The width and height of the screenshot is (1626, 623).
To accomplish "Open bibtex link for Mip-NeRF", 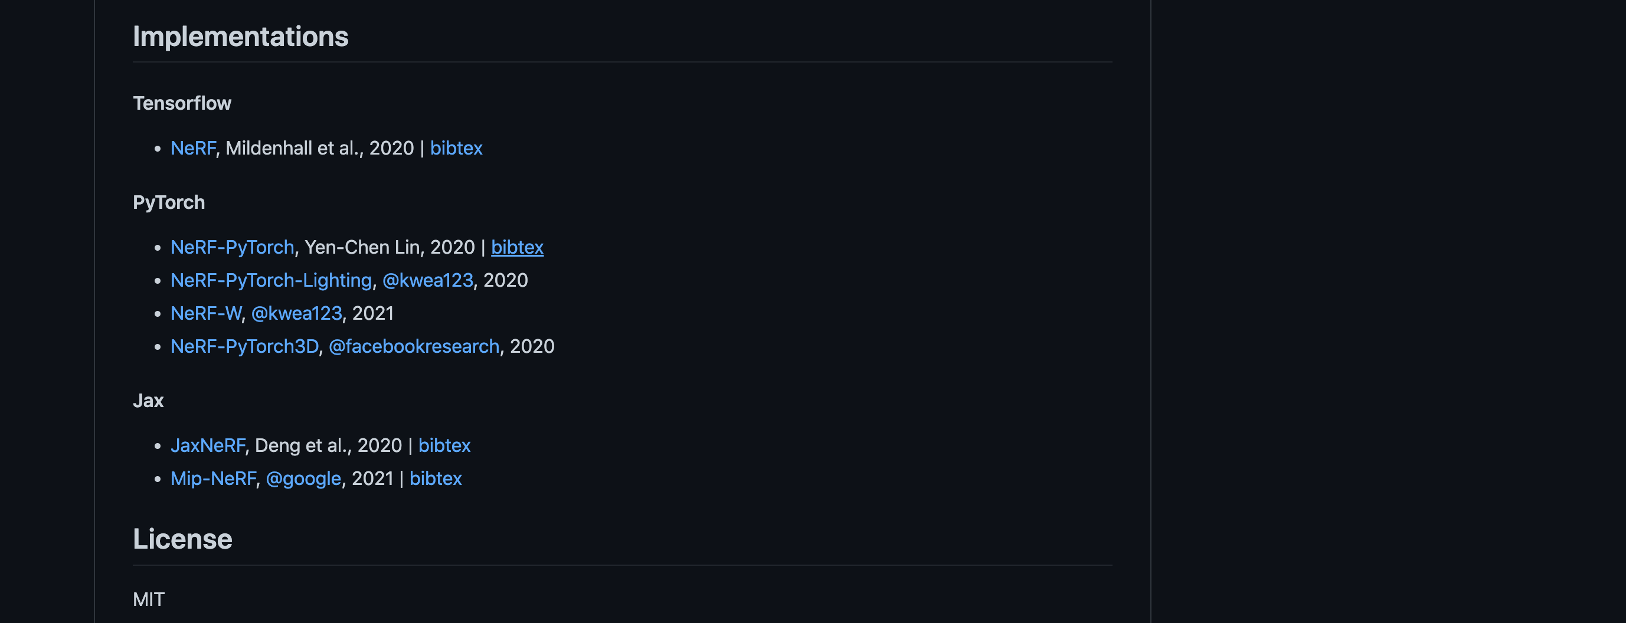I will tap(436, 478).
